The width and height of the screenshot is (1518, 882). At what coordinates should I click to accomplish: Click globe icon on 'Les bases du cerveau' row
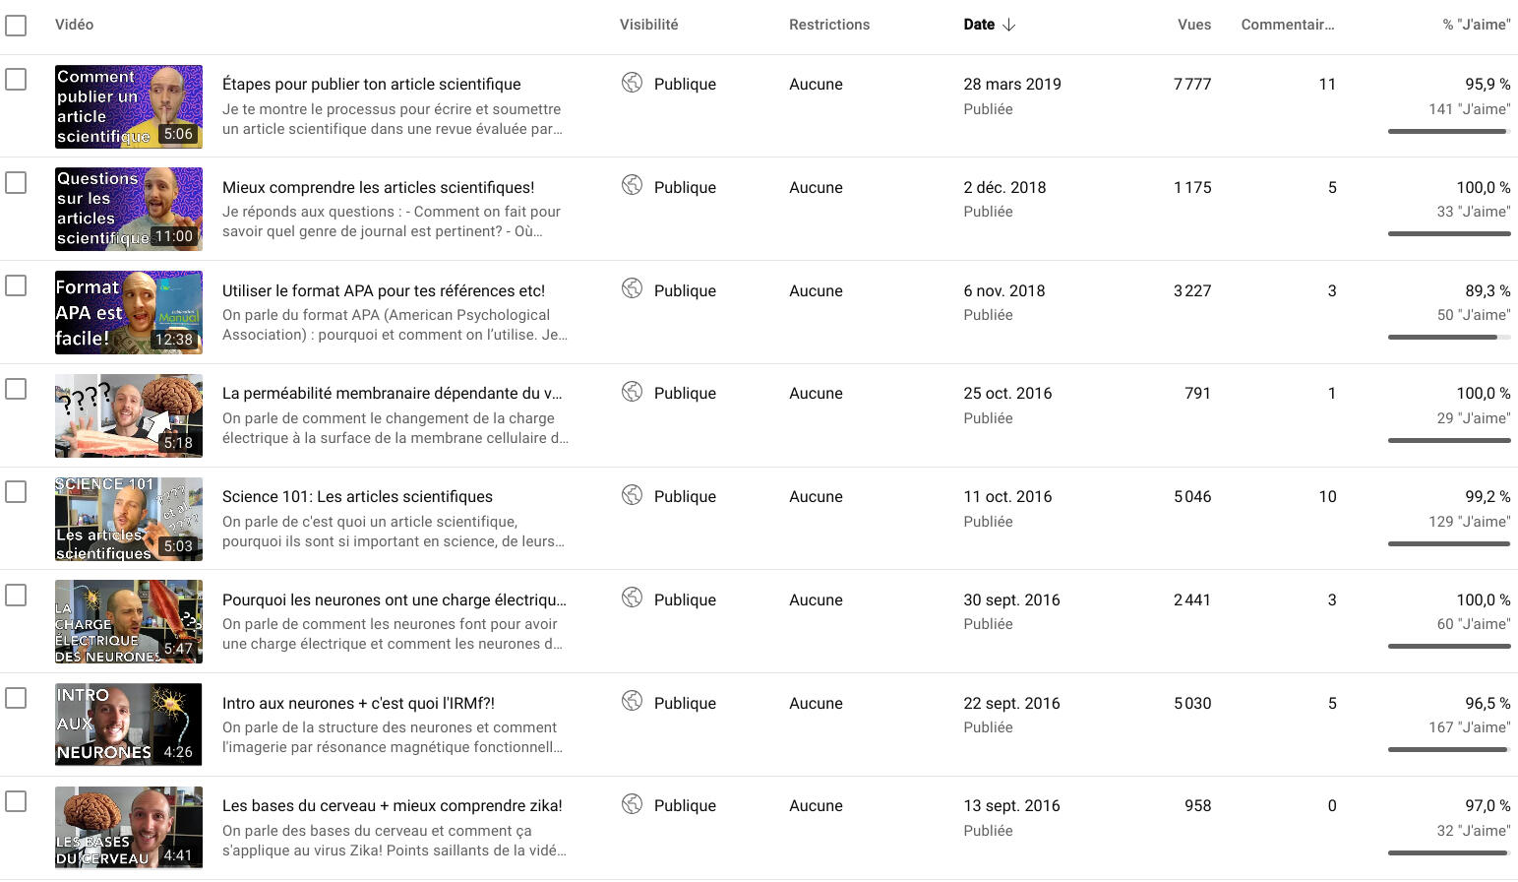[632, 804]
